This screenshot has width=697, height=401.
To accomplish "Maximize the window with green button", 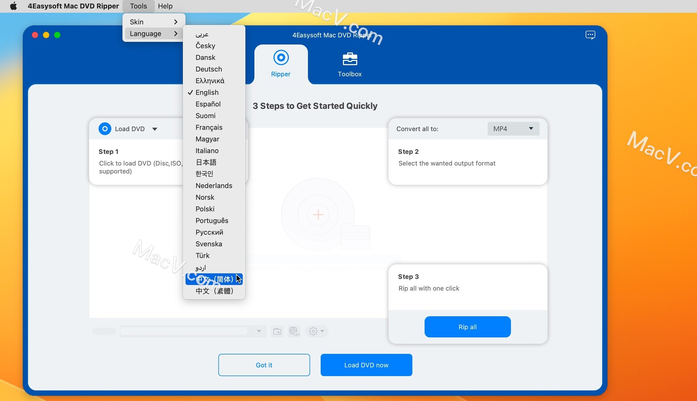I will [57, 35].
